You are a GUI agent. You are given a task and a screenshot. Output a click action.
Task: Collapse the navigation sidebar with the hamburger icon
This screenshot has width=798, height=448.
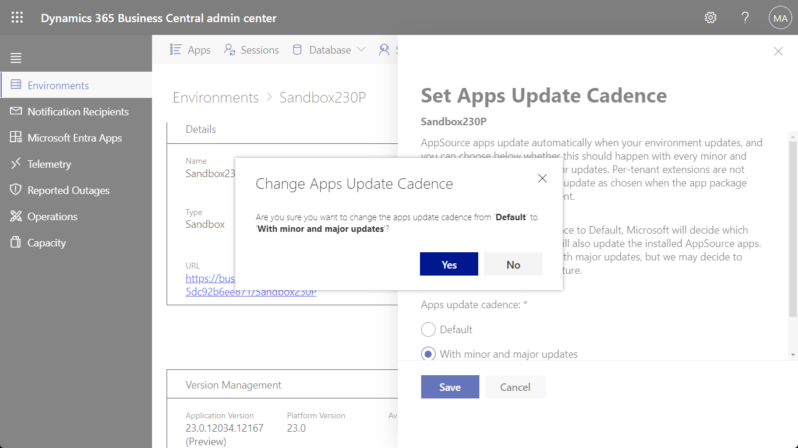coord(16,58)
